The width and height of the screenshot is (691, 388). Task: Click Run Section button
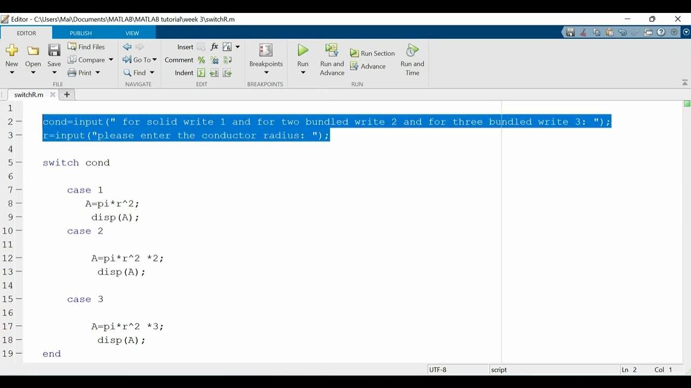(372, 53)
